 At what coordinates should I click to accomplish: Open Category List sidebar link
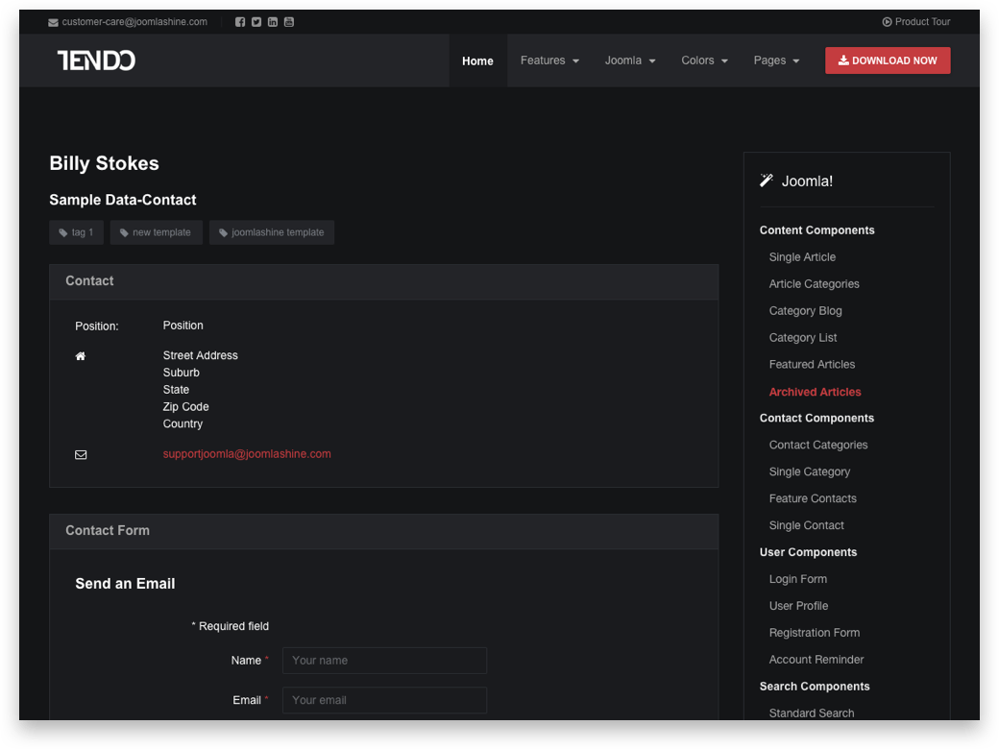[x=803, y=338]
